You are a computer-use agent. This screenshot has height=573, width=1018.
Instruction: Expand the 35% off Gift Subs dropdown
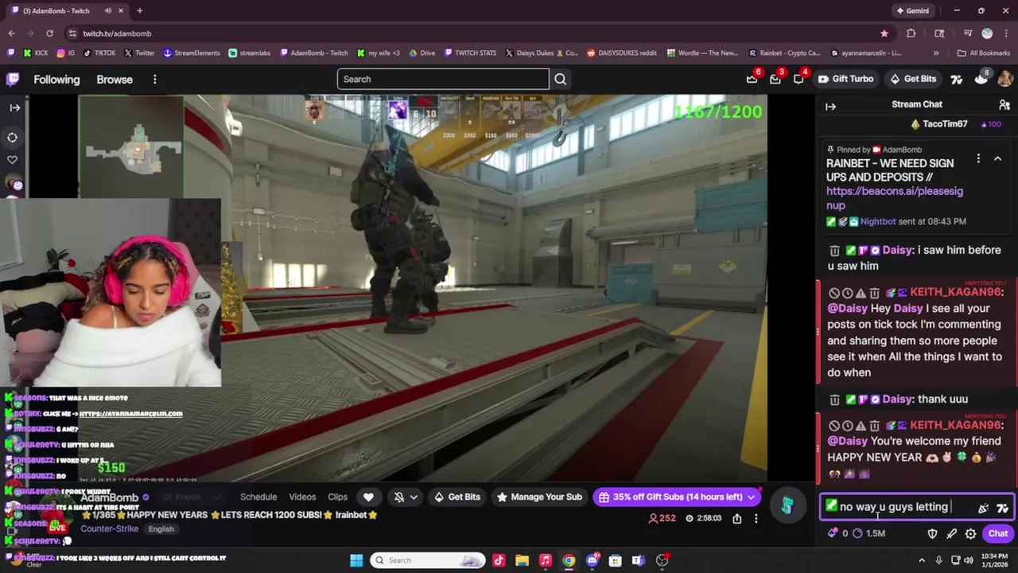[751, 497]
